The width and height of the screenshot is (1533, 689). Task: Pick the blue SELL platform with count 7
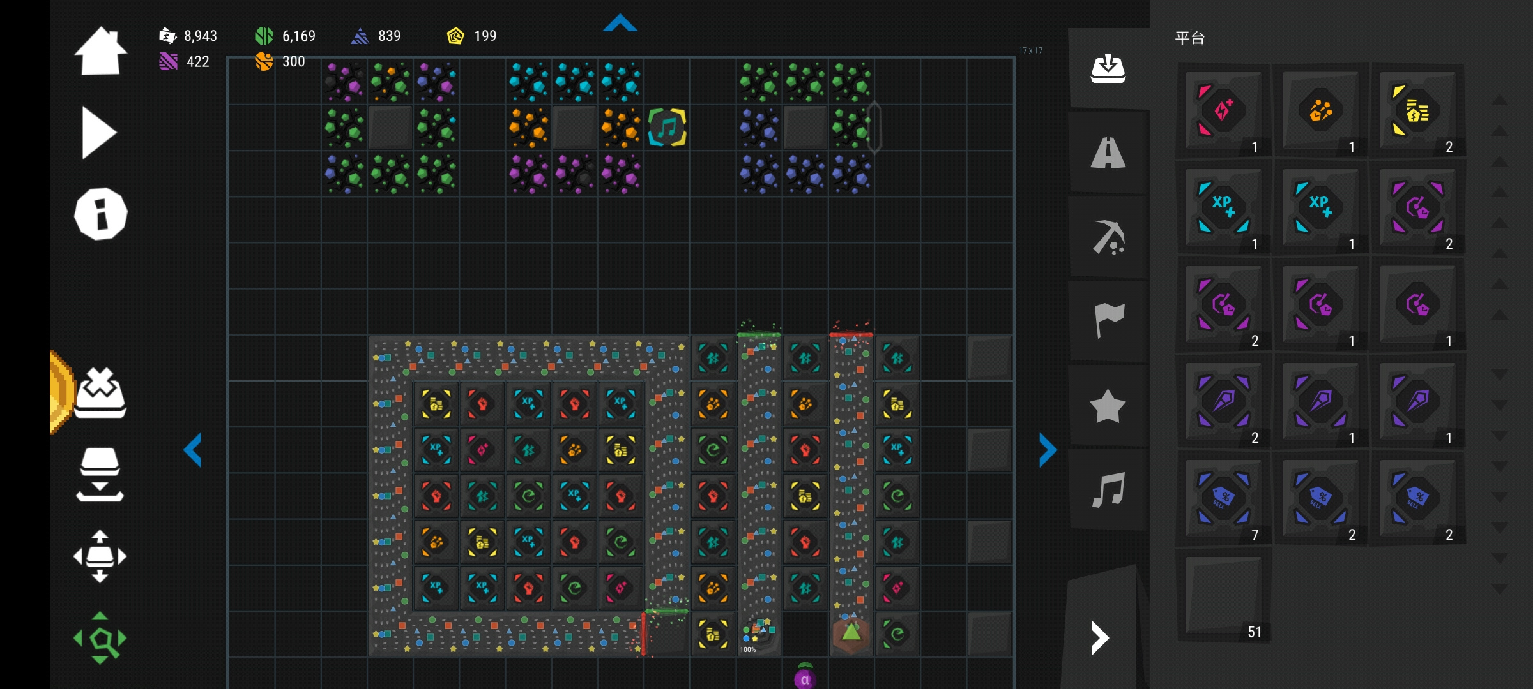point(1223,498)
